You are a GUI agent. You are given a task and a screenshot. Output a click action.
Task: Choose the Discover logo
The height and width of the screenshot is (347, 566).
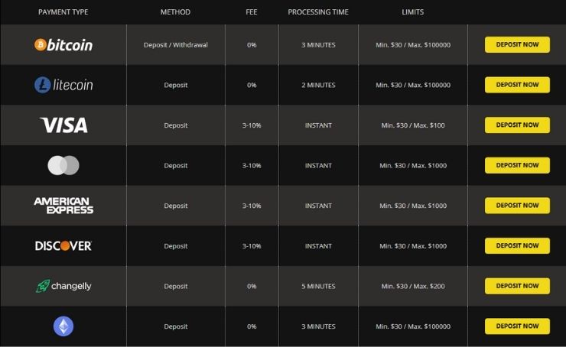pos(63,246)
